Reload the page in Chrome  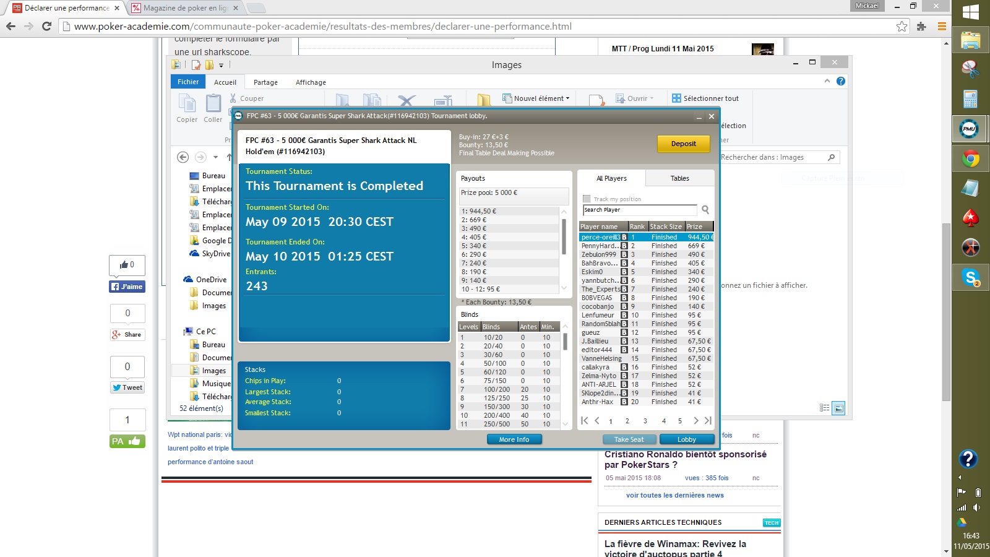pos(46,26)
